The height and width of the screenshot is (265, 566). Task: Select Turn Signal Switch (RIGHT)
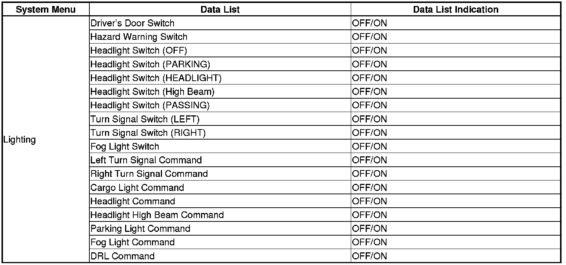[148, 133]
